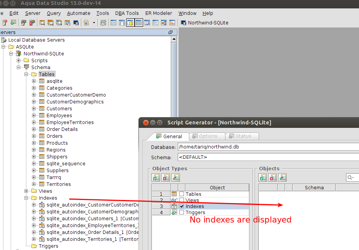Deselect all Object Types with red X icon
Screen dimensions: 359x250
coord(166,177)
